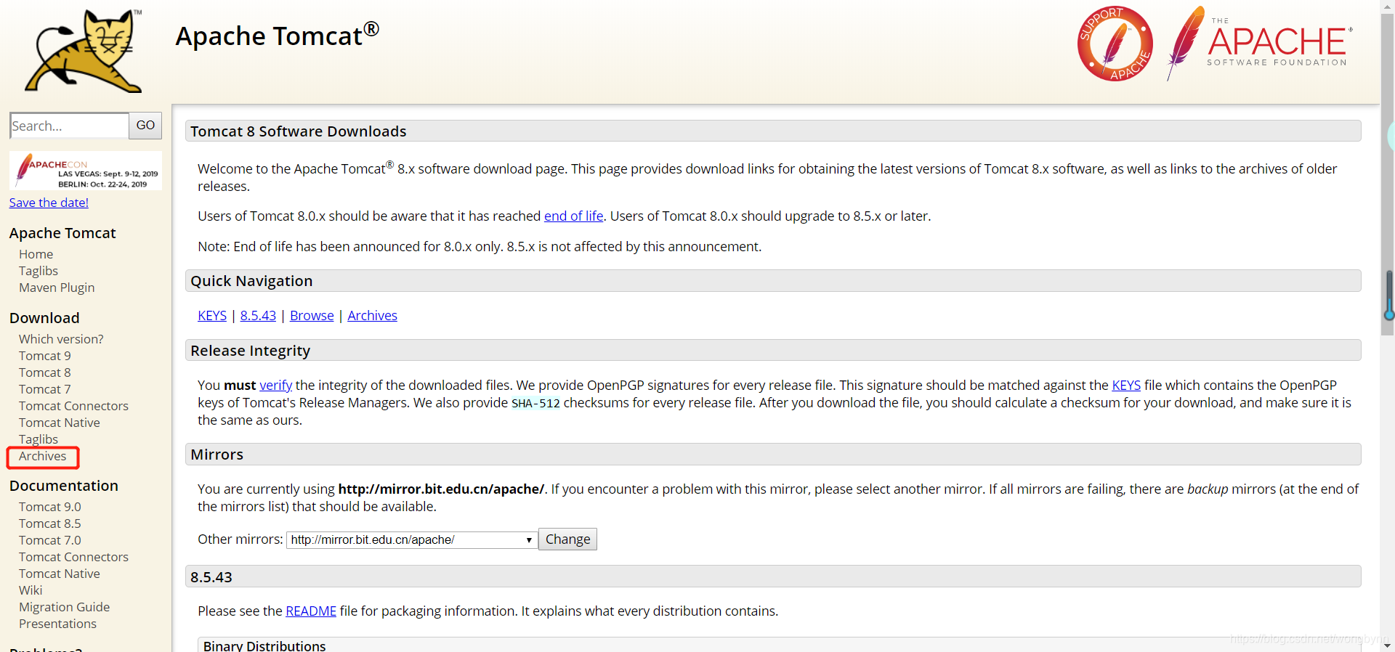Open the Save the date! link

[49, 203]
